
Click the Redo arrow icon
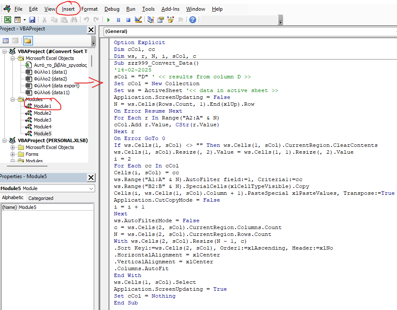96,20
